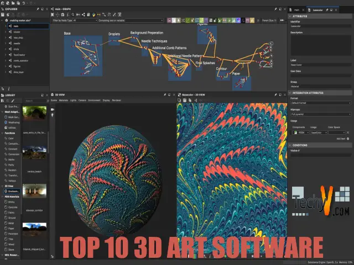The width and height of the screenshot is (354, 265).
Task: Open the Camera menu in 3D View
Action: coord(82,100)
